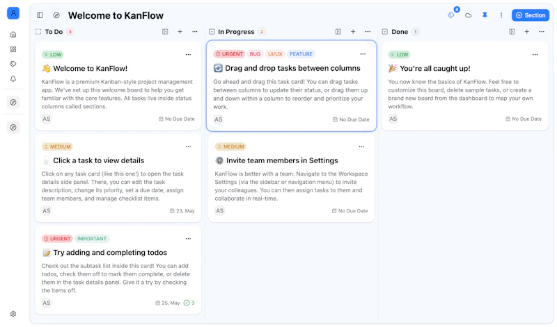Image resolution: width=557 pixels, height=327 pixels.
Task: Click AS avatar on Welcome to KanFlow! card
Action: (x=47, y=119)
